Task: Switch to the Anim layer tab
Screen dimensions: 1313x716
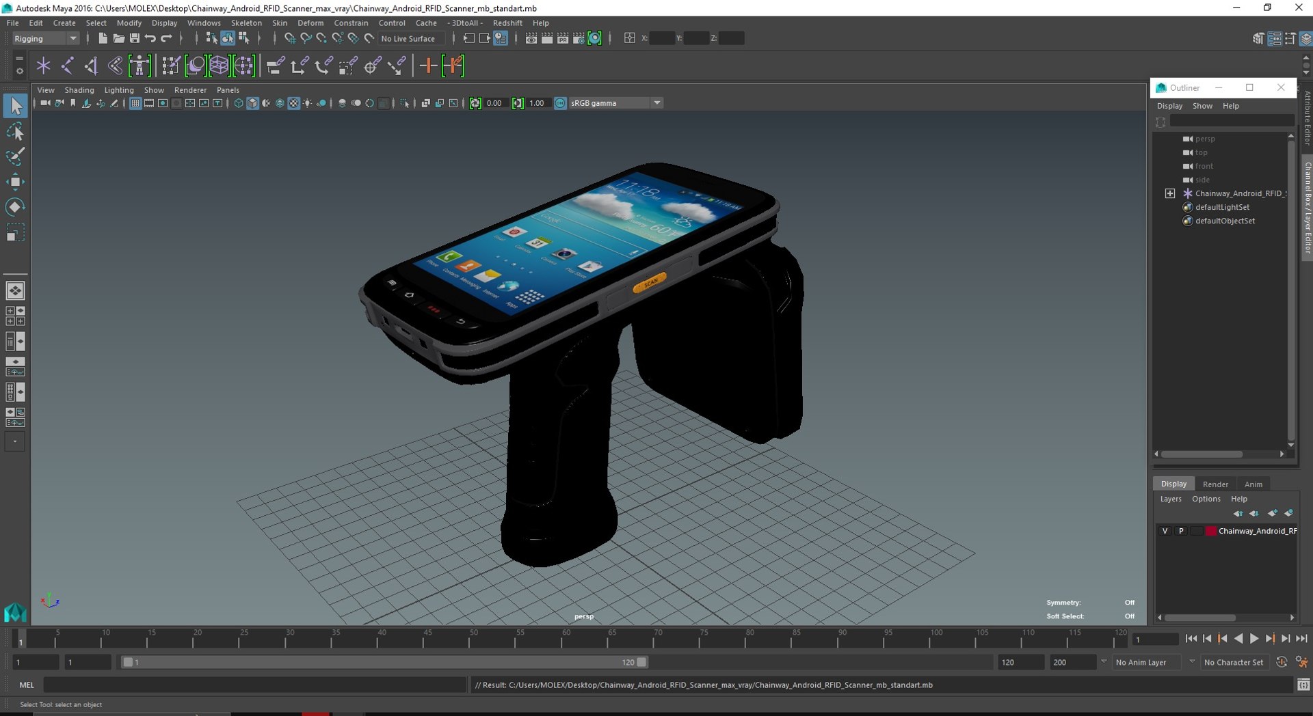Action: pos(1253,484)
